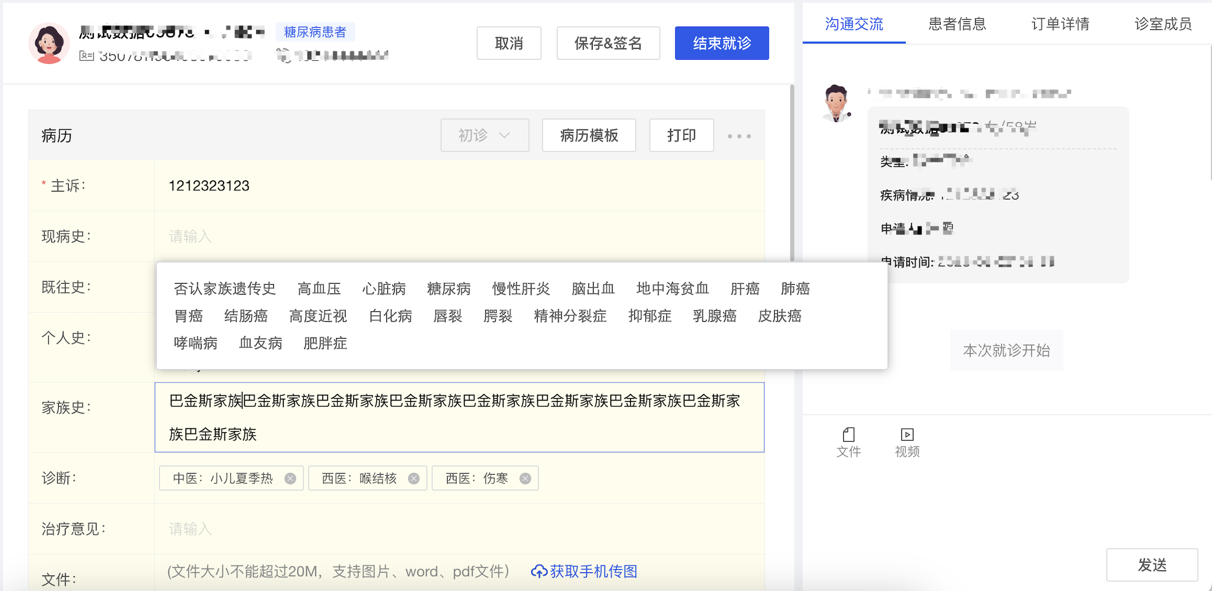Click the ID card icon under patient name

pos(86,55)
